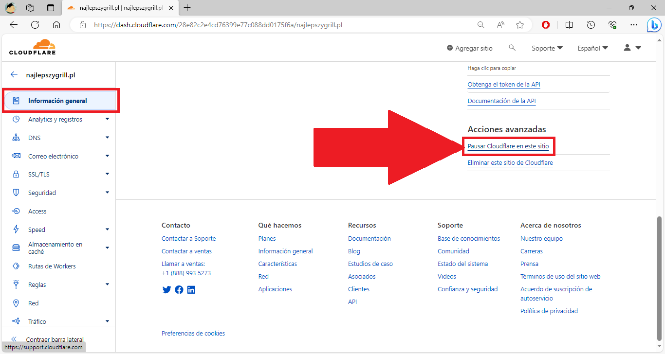Expand the Seguridad submenu arrow
Screen dimensions: 665x354
(108, 193)
